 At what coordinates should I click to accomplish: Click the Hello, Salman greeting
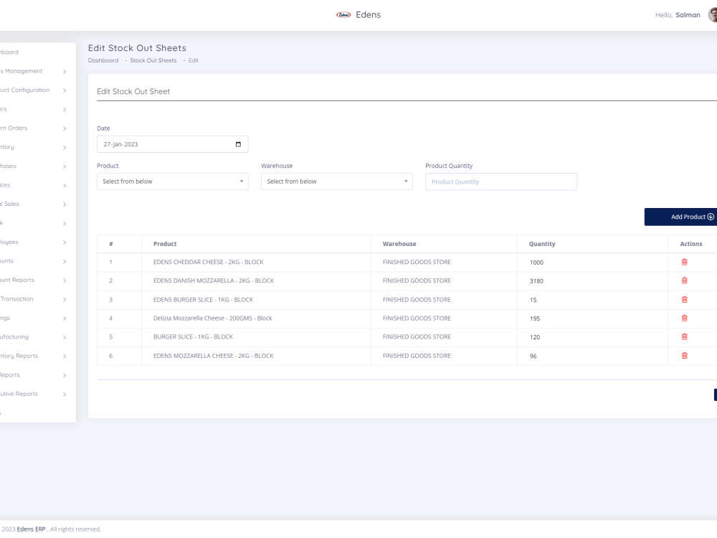click(x=678, y=15)
